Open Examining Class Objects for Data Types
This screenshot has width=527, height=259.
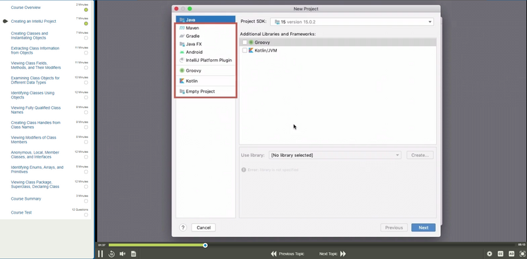35,80
